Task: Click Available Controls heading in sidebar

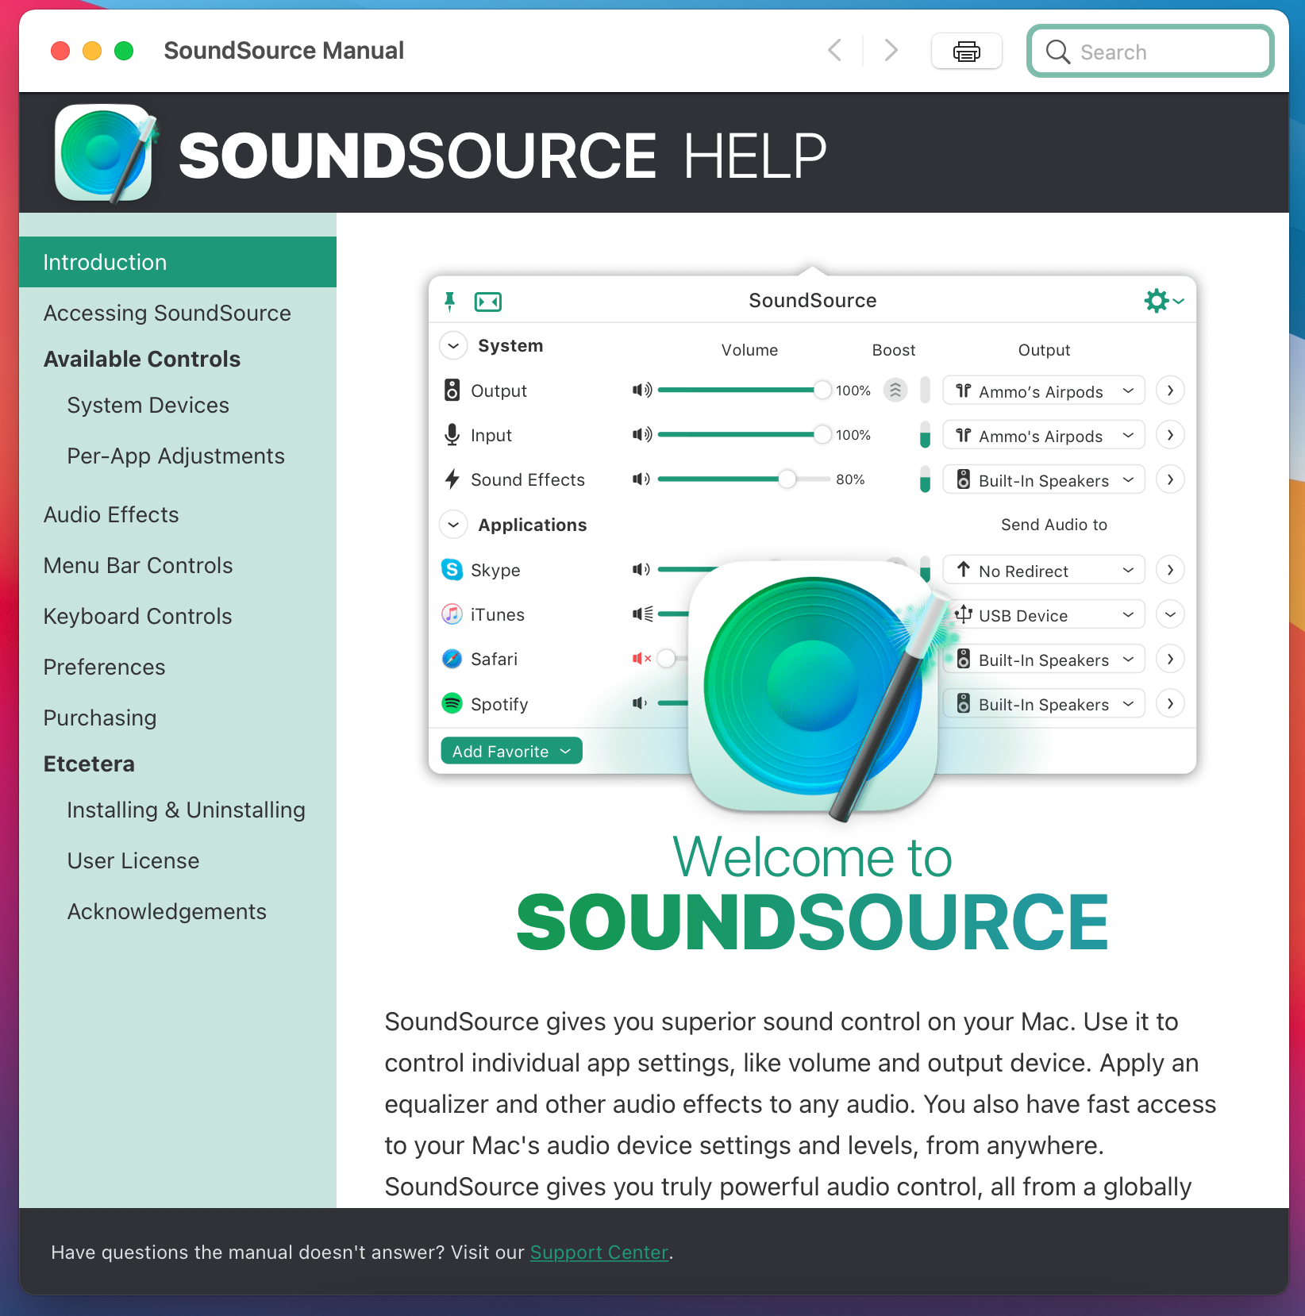Action: 142,359
